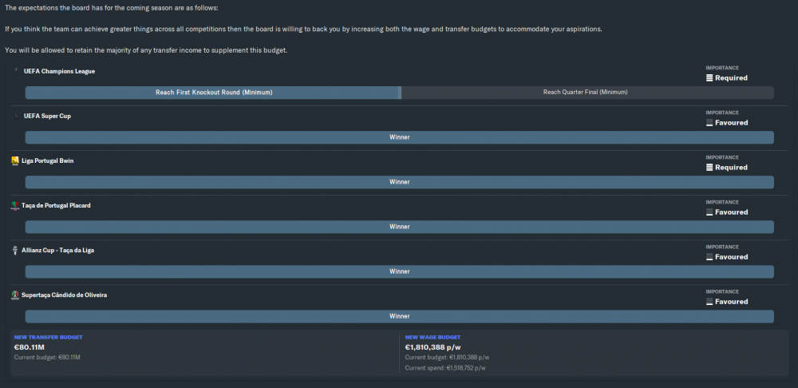Click the Taça de Portugal Placard logo

click(x=15, y=206)
